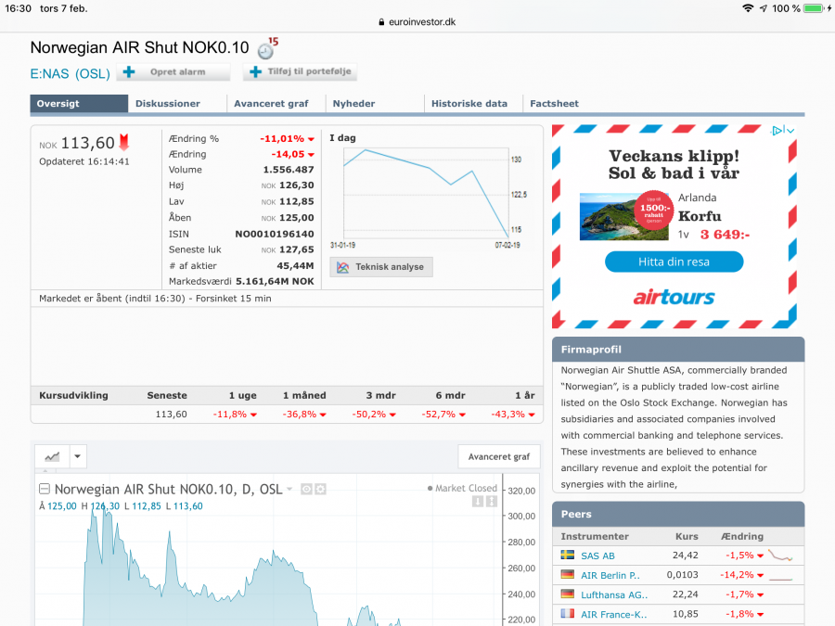Viewport: 835px width, 626px height.
Task: Click the chart settings gear icon
Action: 320,489
